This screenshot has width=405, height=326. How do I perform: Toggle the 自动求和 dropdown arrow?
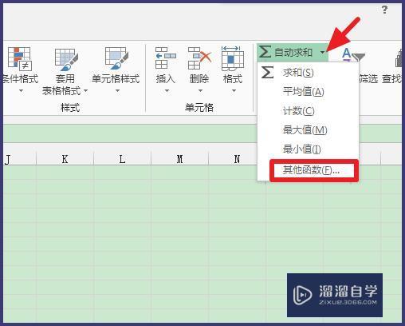coord(322,52)
